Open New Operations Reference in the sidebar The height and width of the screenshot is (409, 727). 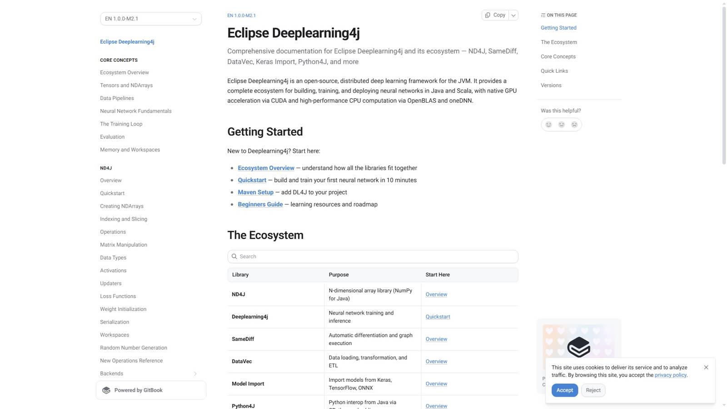pos(131,361)
